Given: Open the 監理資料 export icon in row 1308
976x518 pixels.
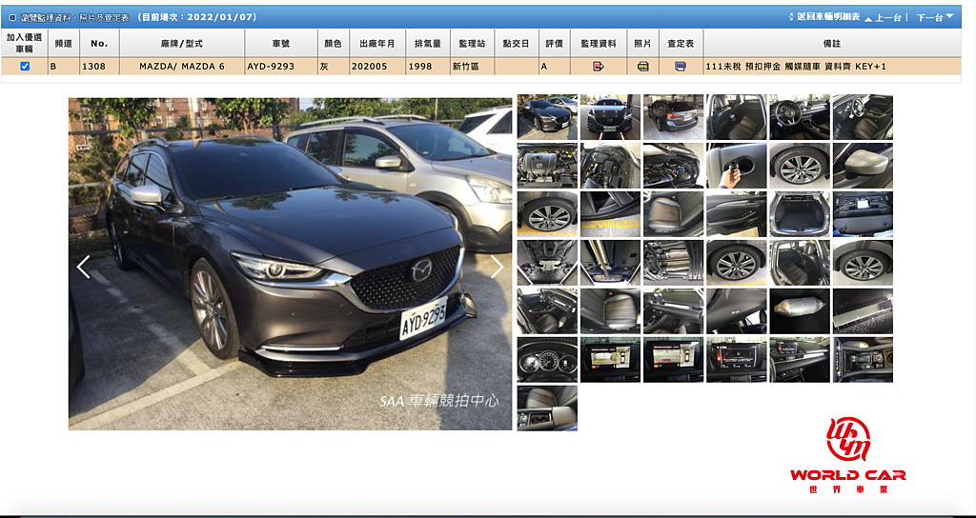Looking at the screenshot, I should [x=599, y=66].
